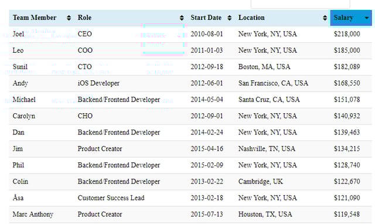Select the name Joel
This screenshot has height=224, width=375.
pos(18,34)
